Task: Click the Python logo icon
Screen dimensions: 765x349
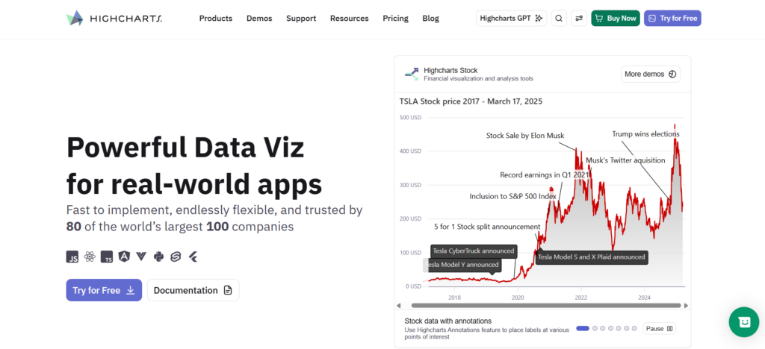Action: tap(158, 257)
